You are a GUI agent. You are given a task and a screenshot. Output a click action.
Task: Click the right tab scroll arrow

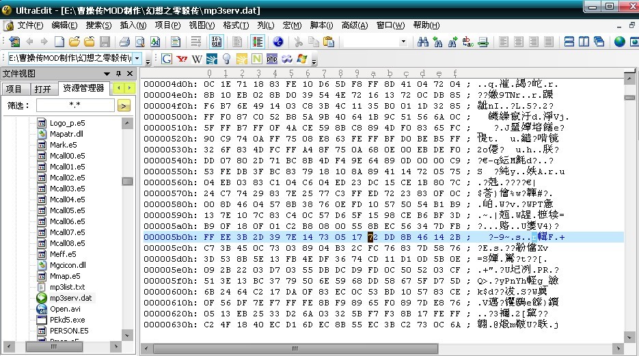(x=130, y=87)
